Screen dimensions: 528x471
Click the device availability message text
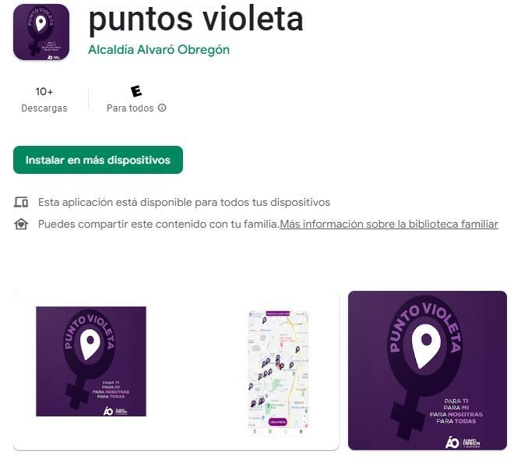click(x=185, y=202)
